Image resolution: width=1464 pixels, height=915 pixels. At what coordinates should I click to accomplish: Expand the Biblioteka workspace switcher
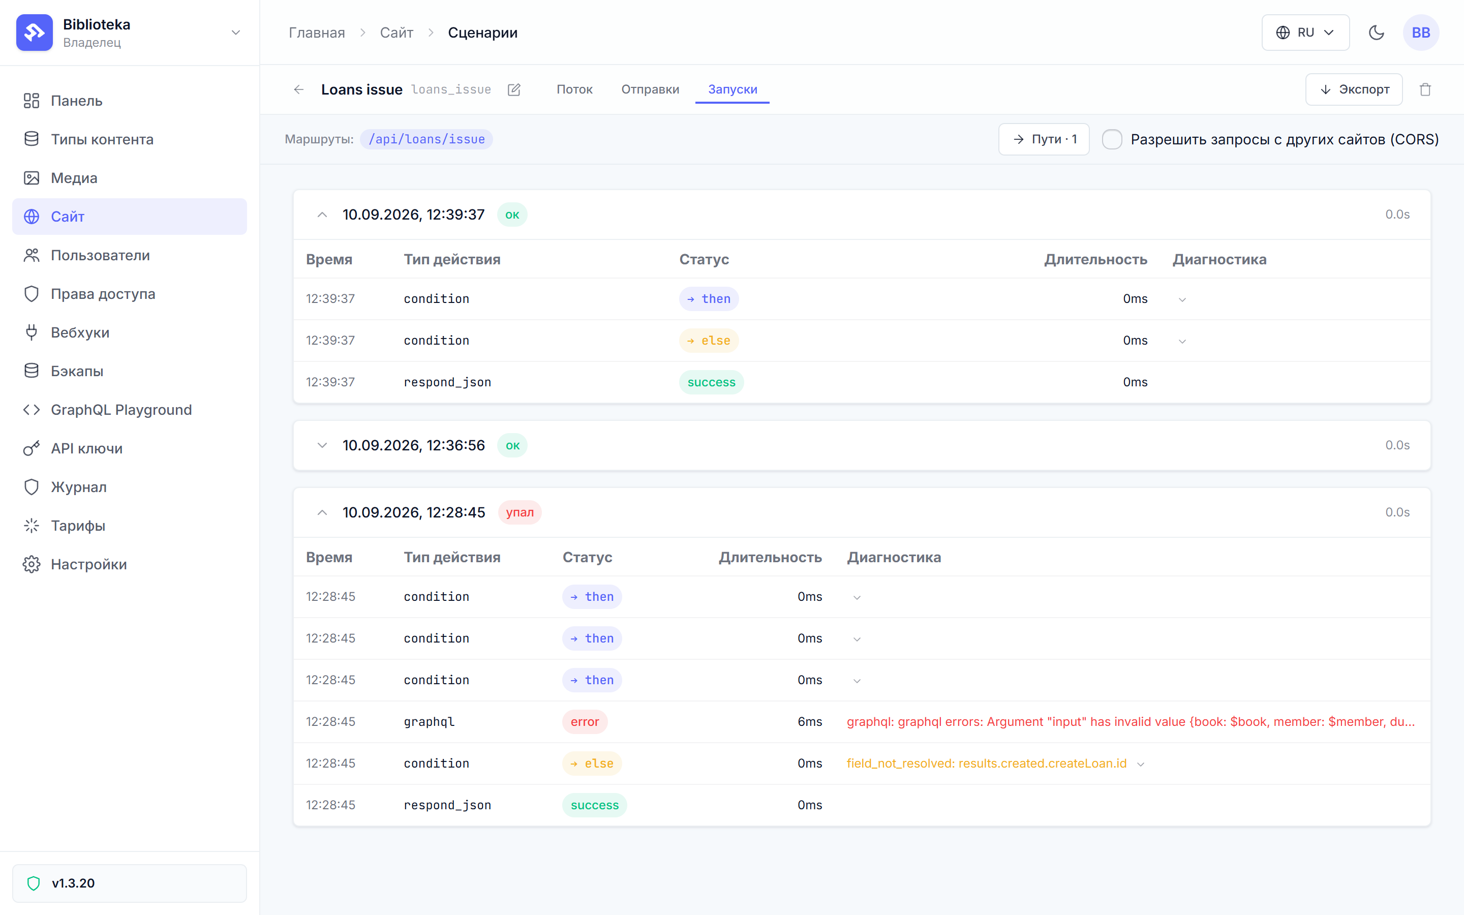coord(236,33)
